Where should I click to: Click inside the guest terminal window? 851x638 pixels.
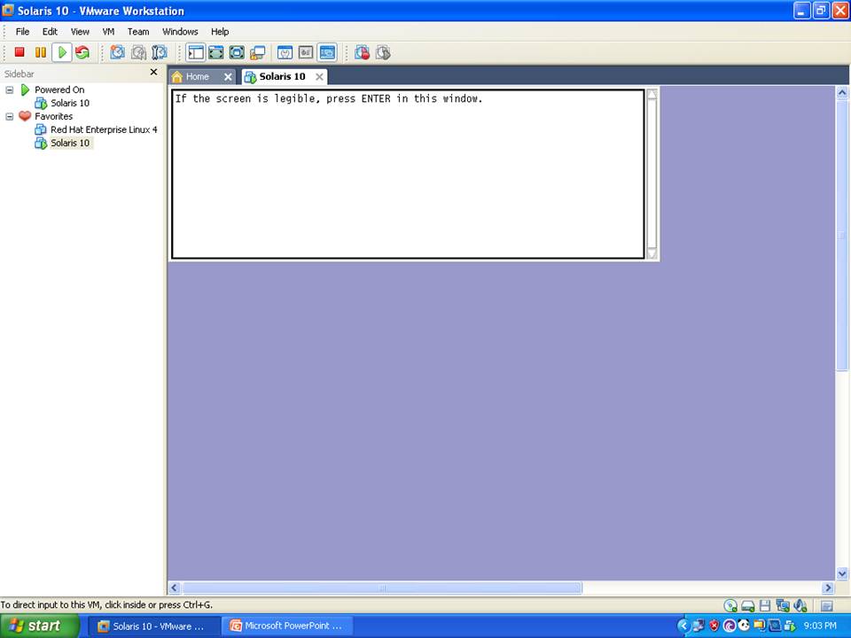tap(408, 175)
